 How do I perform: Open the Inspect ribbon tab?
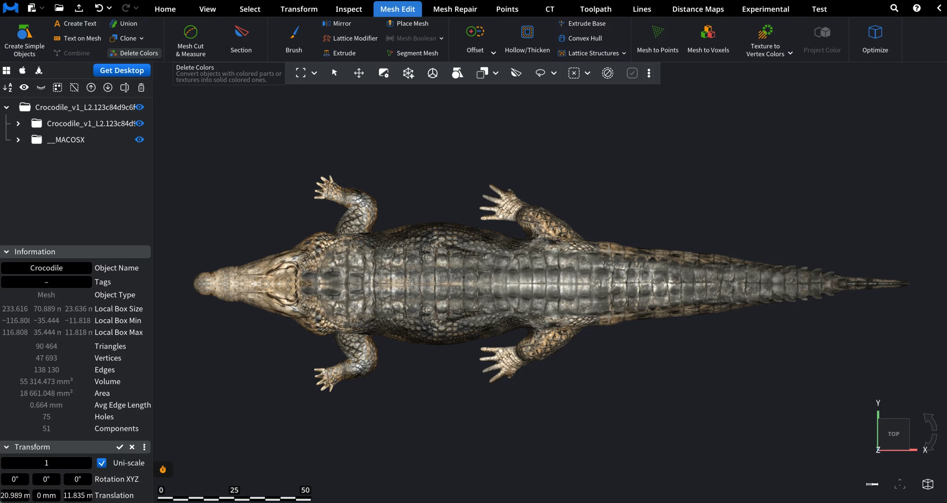coord(348,9)
